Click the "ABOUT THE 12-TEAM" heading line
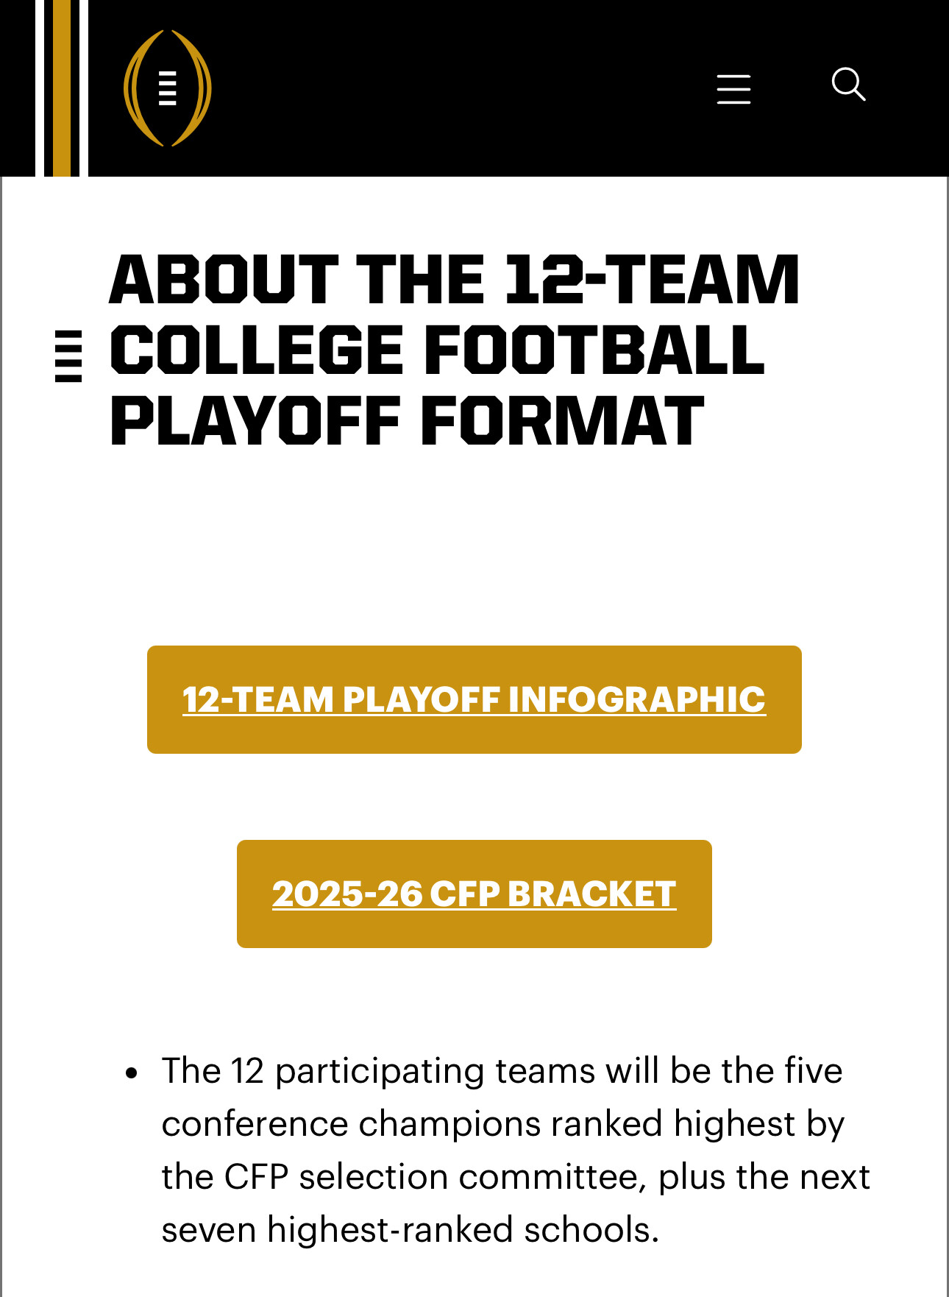Viewport: 949px width, 1297px height. coord(454,280)
